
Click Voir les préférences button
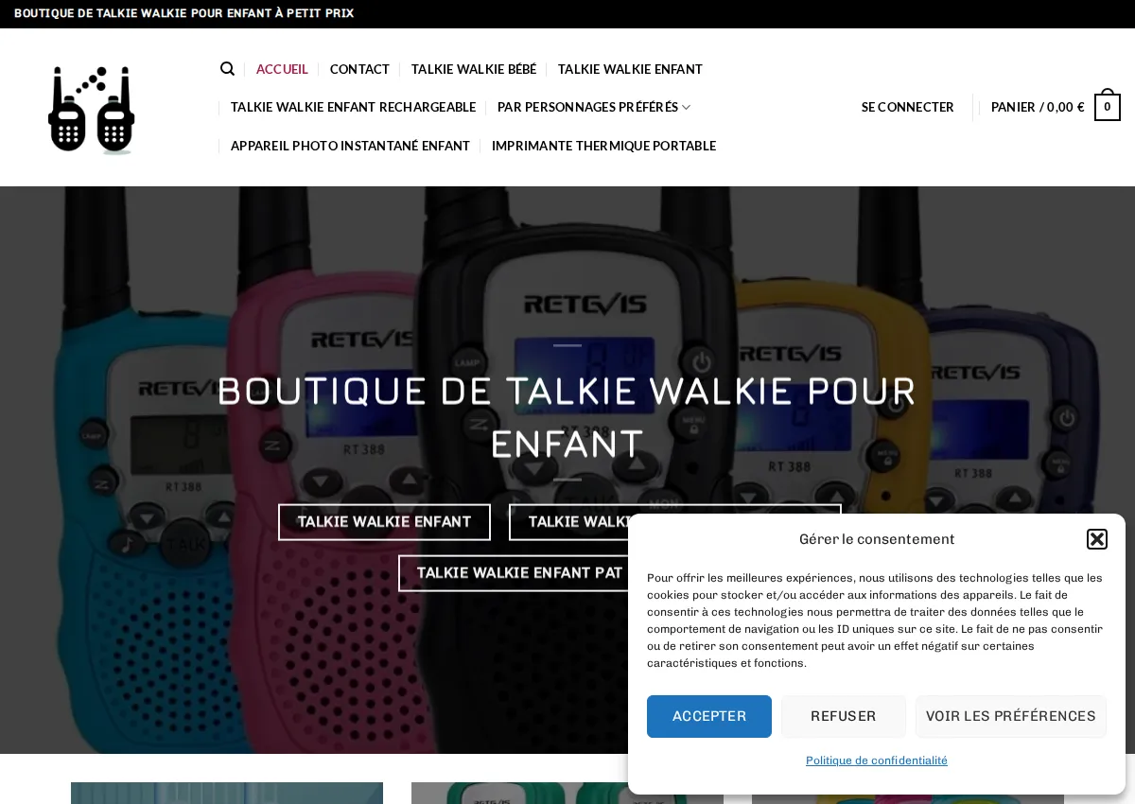[1011, 716]
